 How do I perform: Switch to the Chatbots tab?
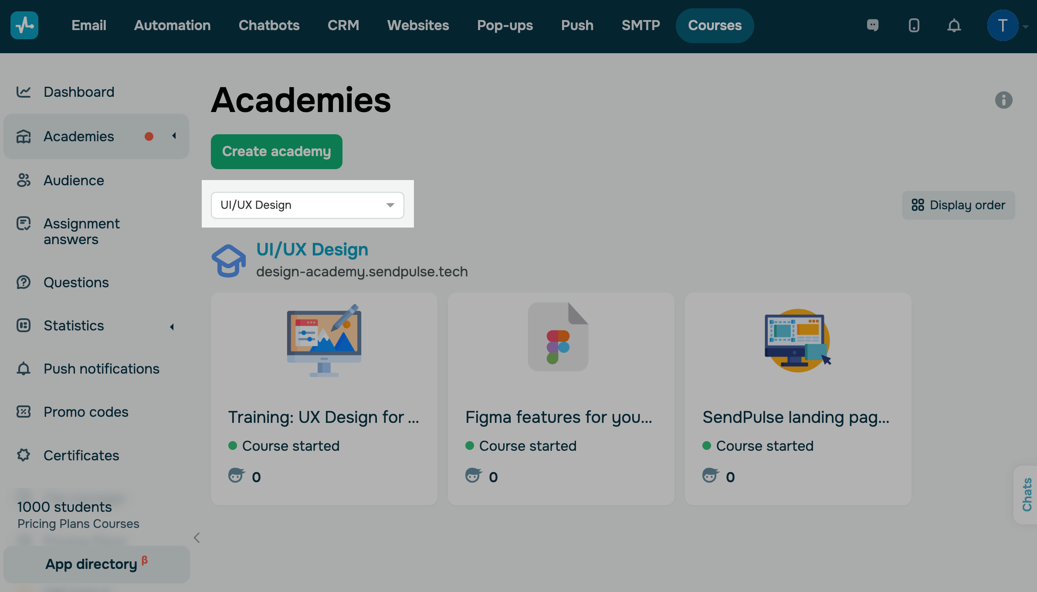[x=269, y=25]
